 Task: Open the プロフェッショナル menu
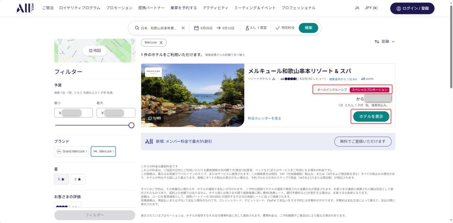coord(299,8)
